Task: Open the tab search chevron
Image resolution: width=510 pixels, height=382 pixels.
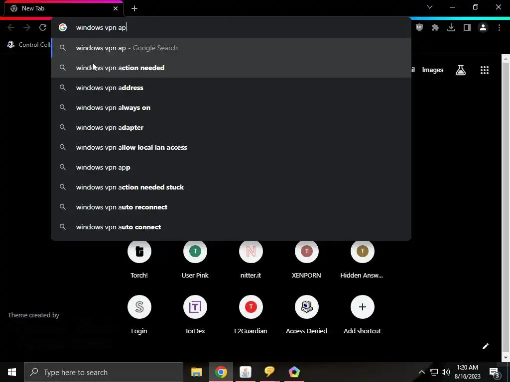Action: 430,7
